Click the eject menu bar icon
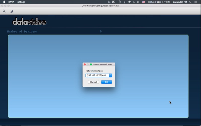 point(134,2)
